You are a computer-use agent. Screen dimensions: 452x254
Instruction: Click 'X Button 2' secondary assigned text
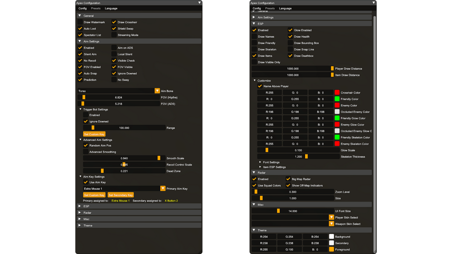171,201
